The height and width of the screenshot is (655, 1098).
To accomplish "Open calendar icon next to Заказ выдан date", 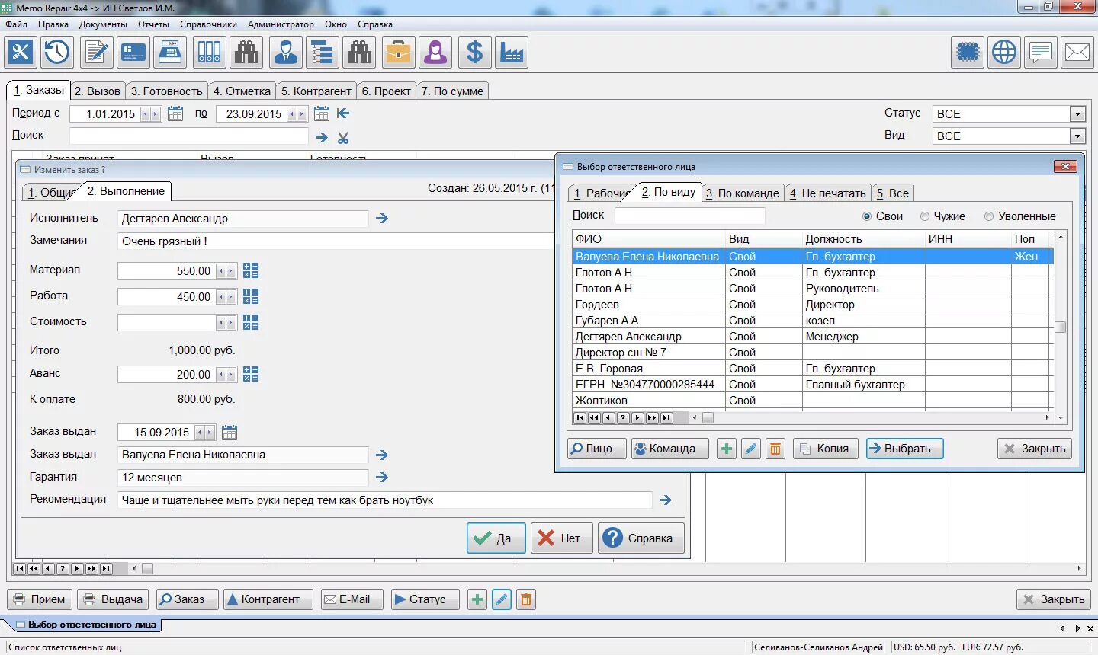I will pos(230,433).
